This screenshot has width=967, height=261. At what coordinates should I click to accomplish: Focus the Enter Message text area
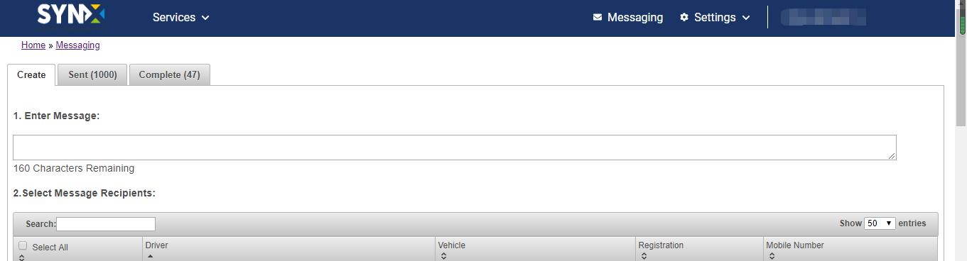click(x=455, y=148)
